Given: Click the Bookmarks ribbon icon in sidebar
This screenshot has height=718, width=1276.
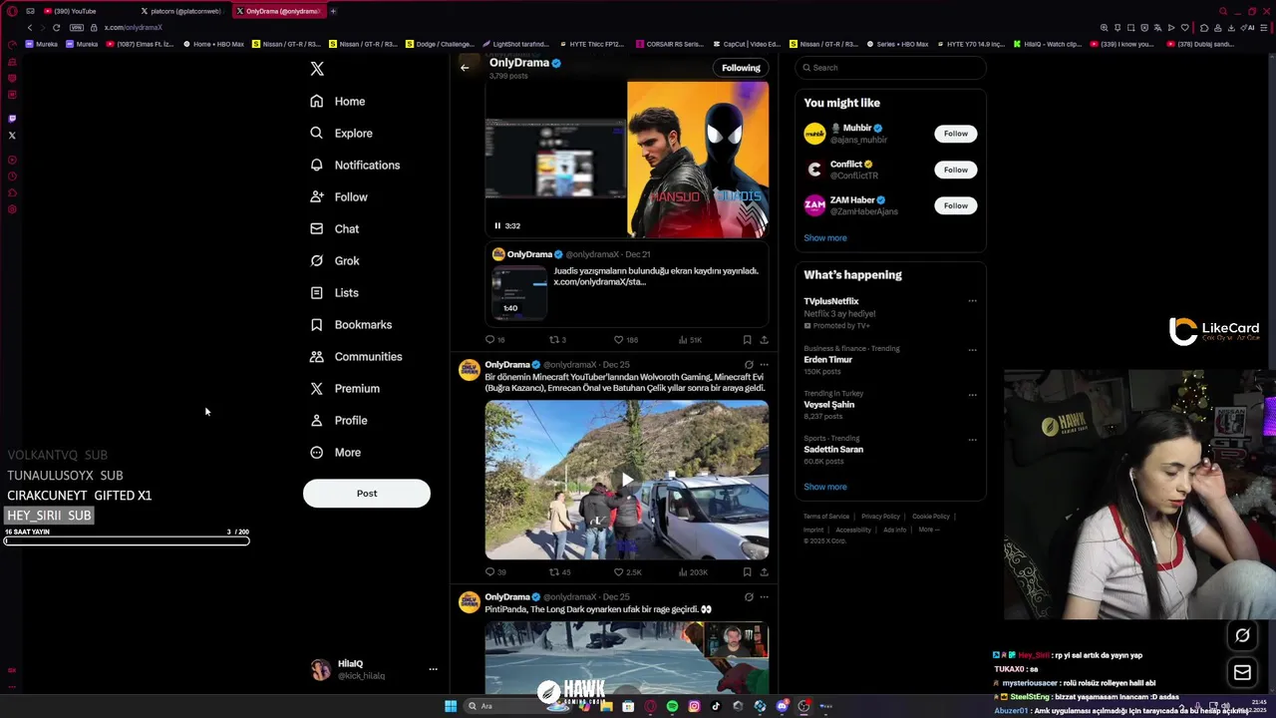Looking at the screenshot, I should coord(316,324).
